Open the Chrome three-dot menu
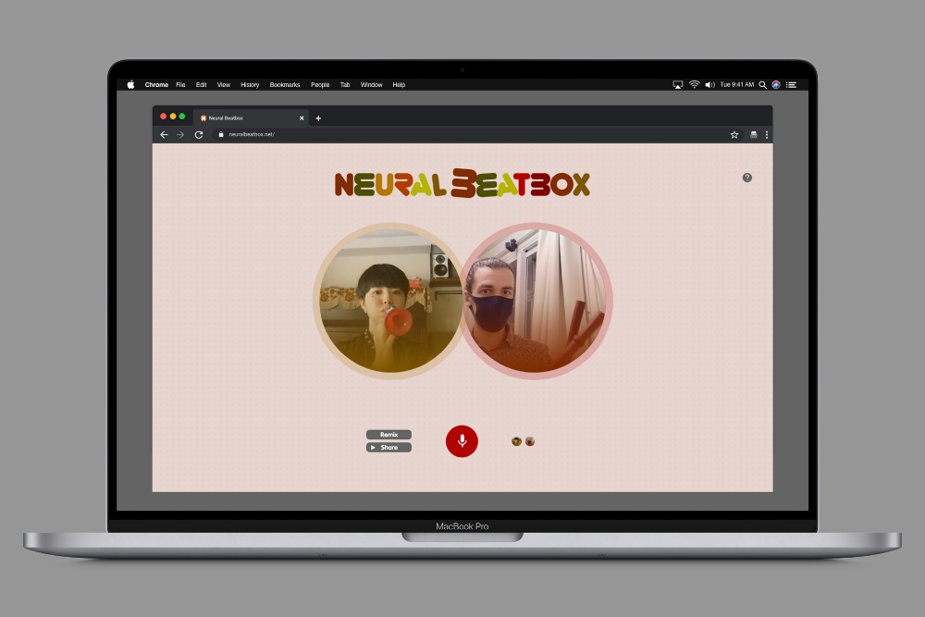Screen dimensions: 925x617 [x=767, y=135]
